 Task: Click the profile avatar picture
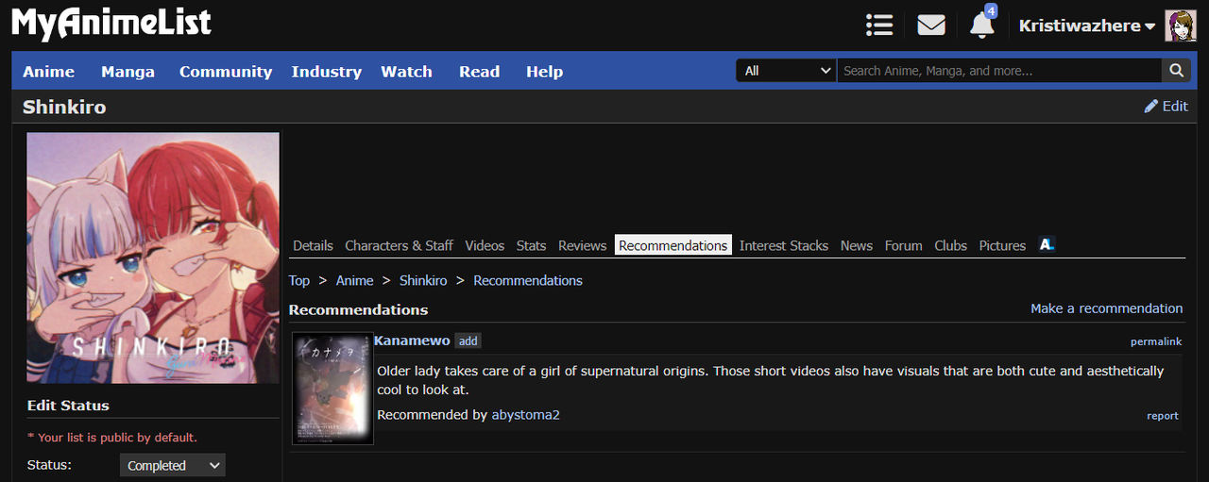1181,25
